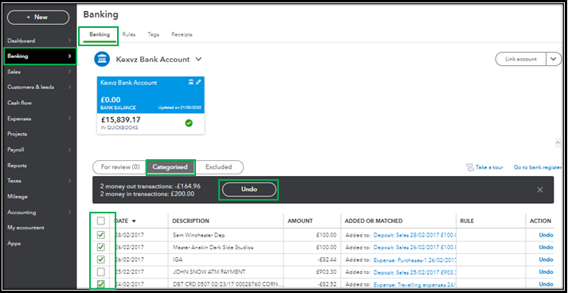Click the Link account button

click(x=521, y=59)
